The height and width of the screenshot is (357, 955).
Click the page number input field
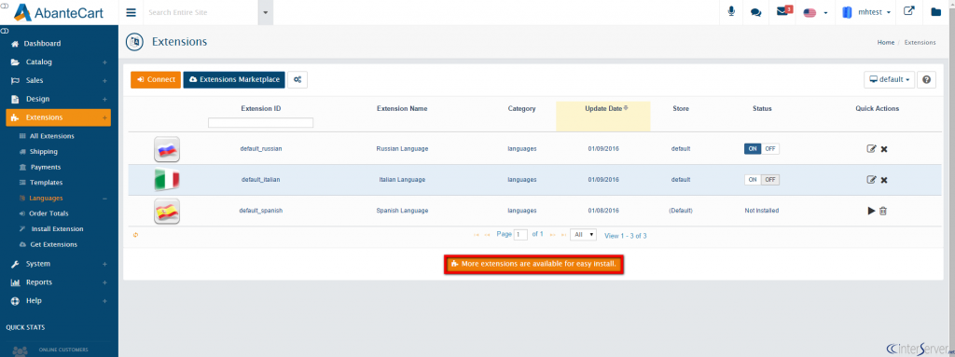[x=520, y=235]
